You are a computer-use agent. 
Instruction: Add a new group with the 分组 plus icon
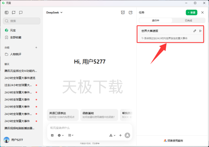point(36,47)
